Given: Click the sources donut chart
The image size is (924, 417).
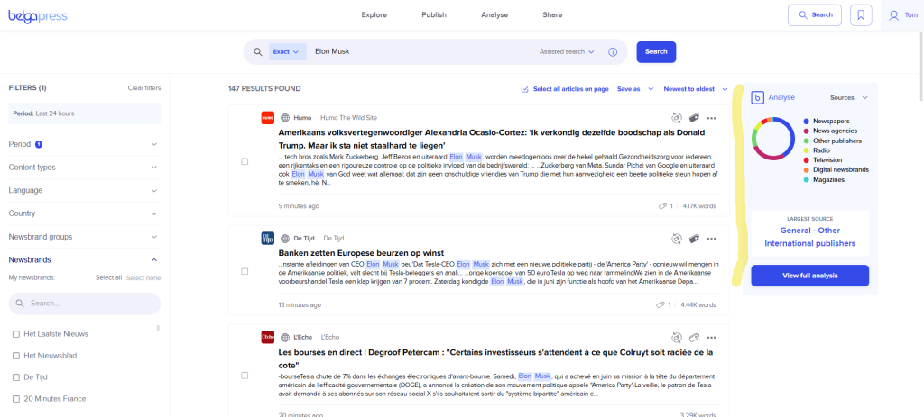Looking at the screenshot, I should point(773,139).
